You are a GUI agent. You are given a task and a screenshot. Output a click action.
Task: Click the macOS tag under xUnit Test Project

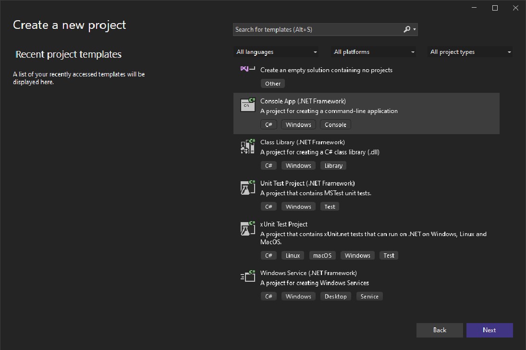coord(322,255)
